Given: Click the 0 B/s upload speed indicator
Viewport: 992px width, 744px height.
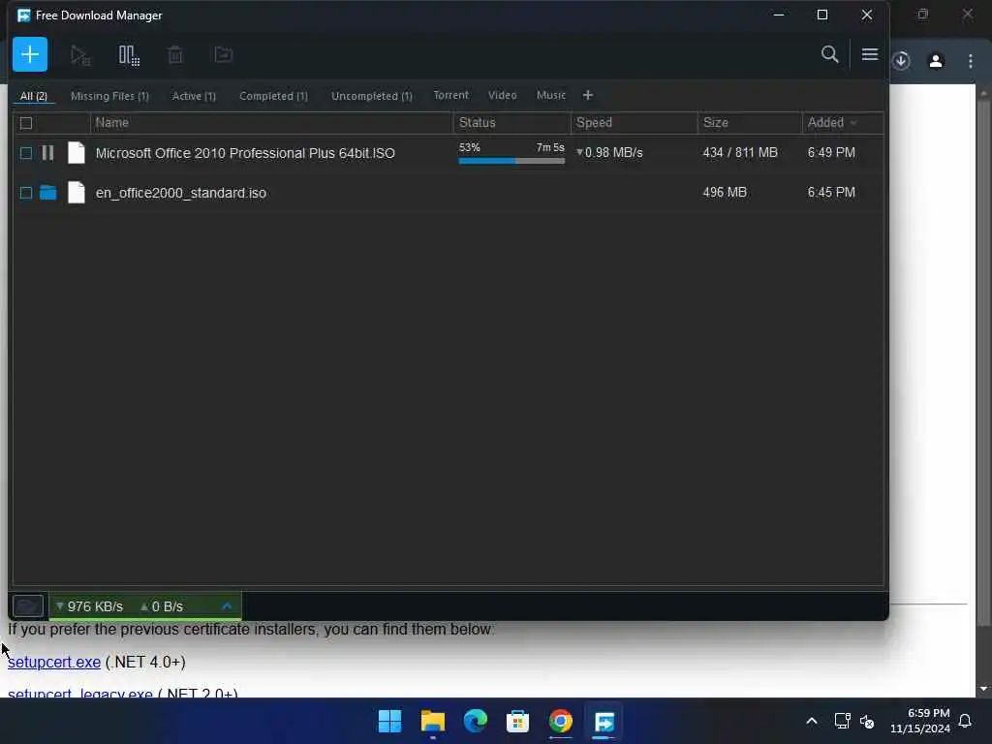Looking at the screenshot, I should (x=162, y=606).
